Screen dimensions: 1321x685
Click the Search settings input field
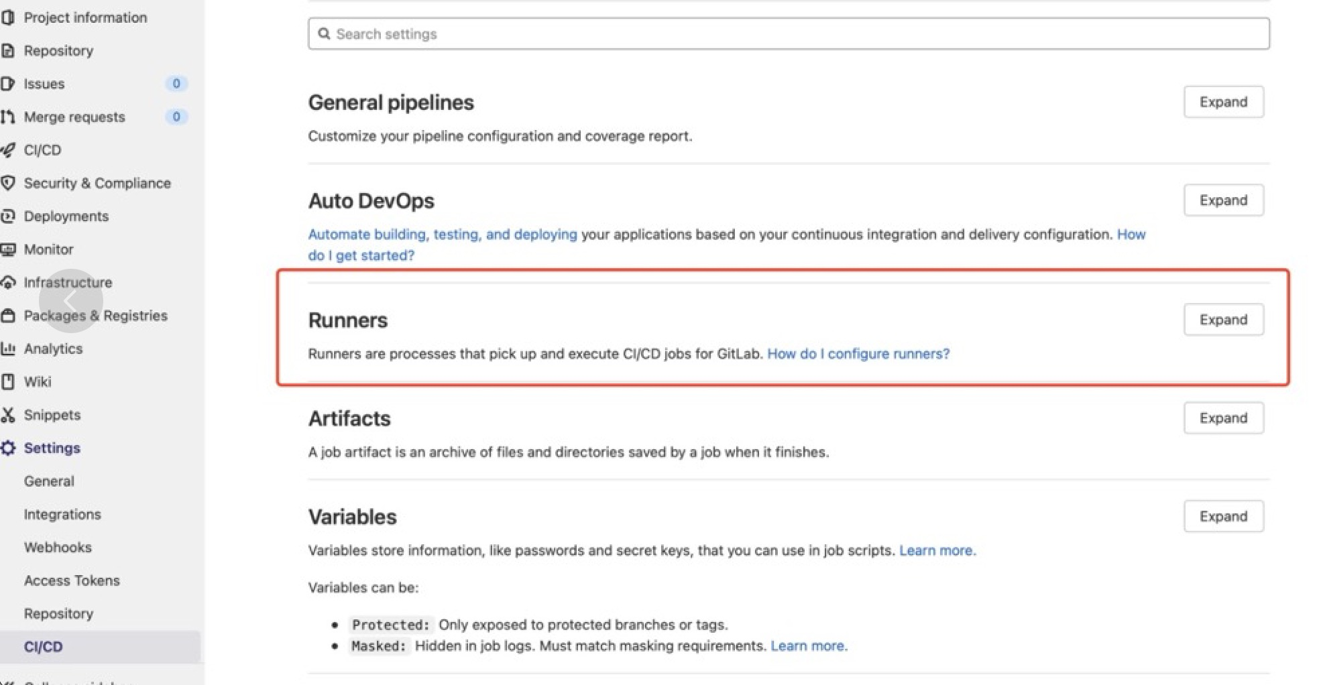789,34
